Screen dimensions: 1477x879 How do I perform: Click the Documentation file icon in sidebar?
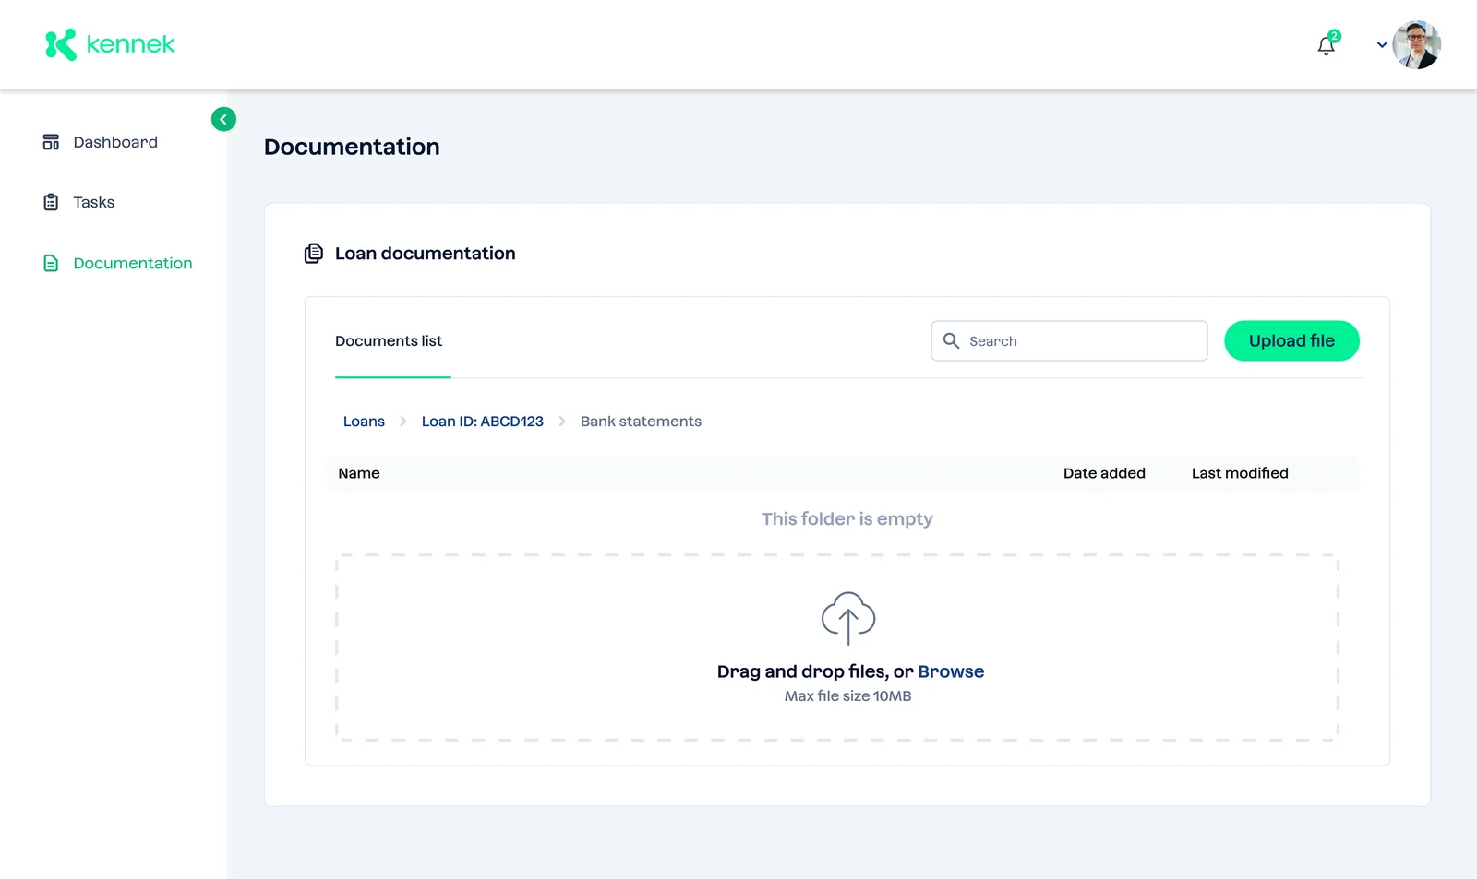tap(51, 263)
